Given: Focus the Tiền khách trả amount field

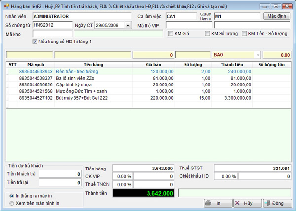Looking at the screenshot, I should 60,174.
